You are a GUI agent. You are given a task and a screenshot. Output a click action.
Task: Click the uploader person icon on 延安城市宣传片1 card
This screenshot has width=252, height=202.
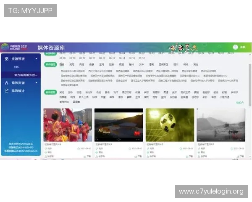pos(199,157)
